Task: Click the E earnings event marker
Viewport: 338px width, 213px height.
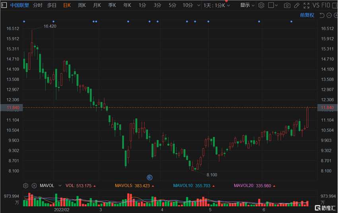Action: point(150,178)
